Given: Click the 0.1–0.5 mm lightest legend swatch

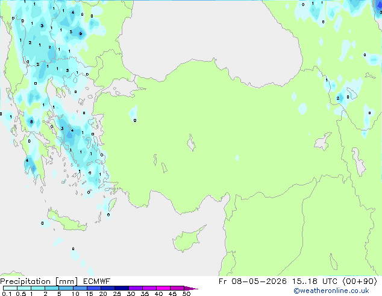Looking at the screenshot, I should coord(10,288).
